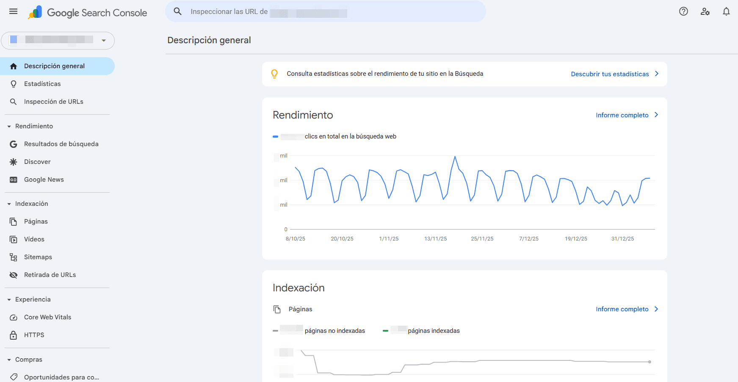Viewport: 738px width, 382px height.
Task: Click the Retirada de URLs eye icon
Action: 13,275
